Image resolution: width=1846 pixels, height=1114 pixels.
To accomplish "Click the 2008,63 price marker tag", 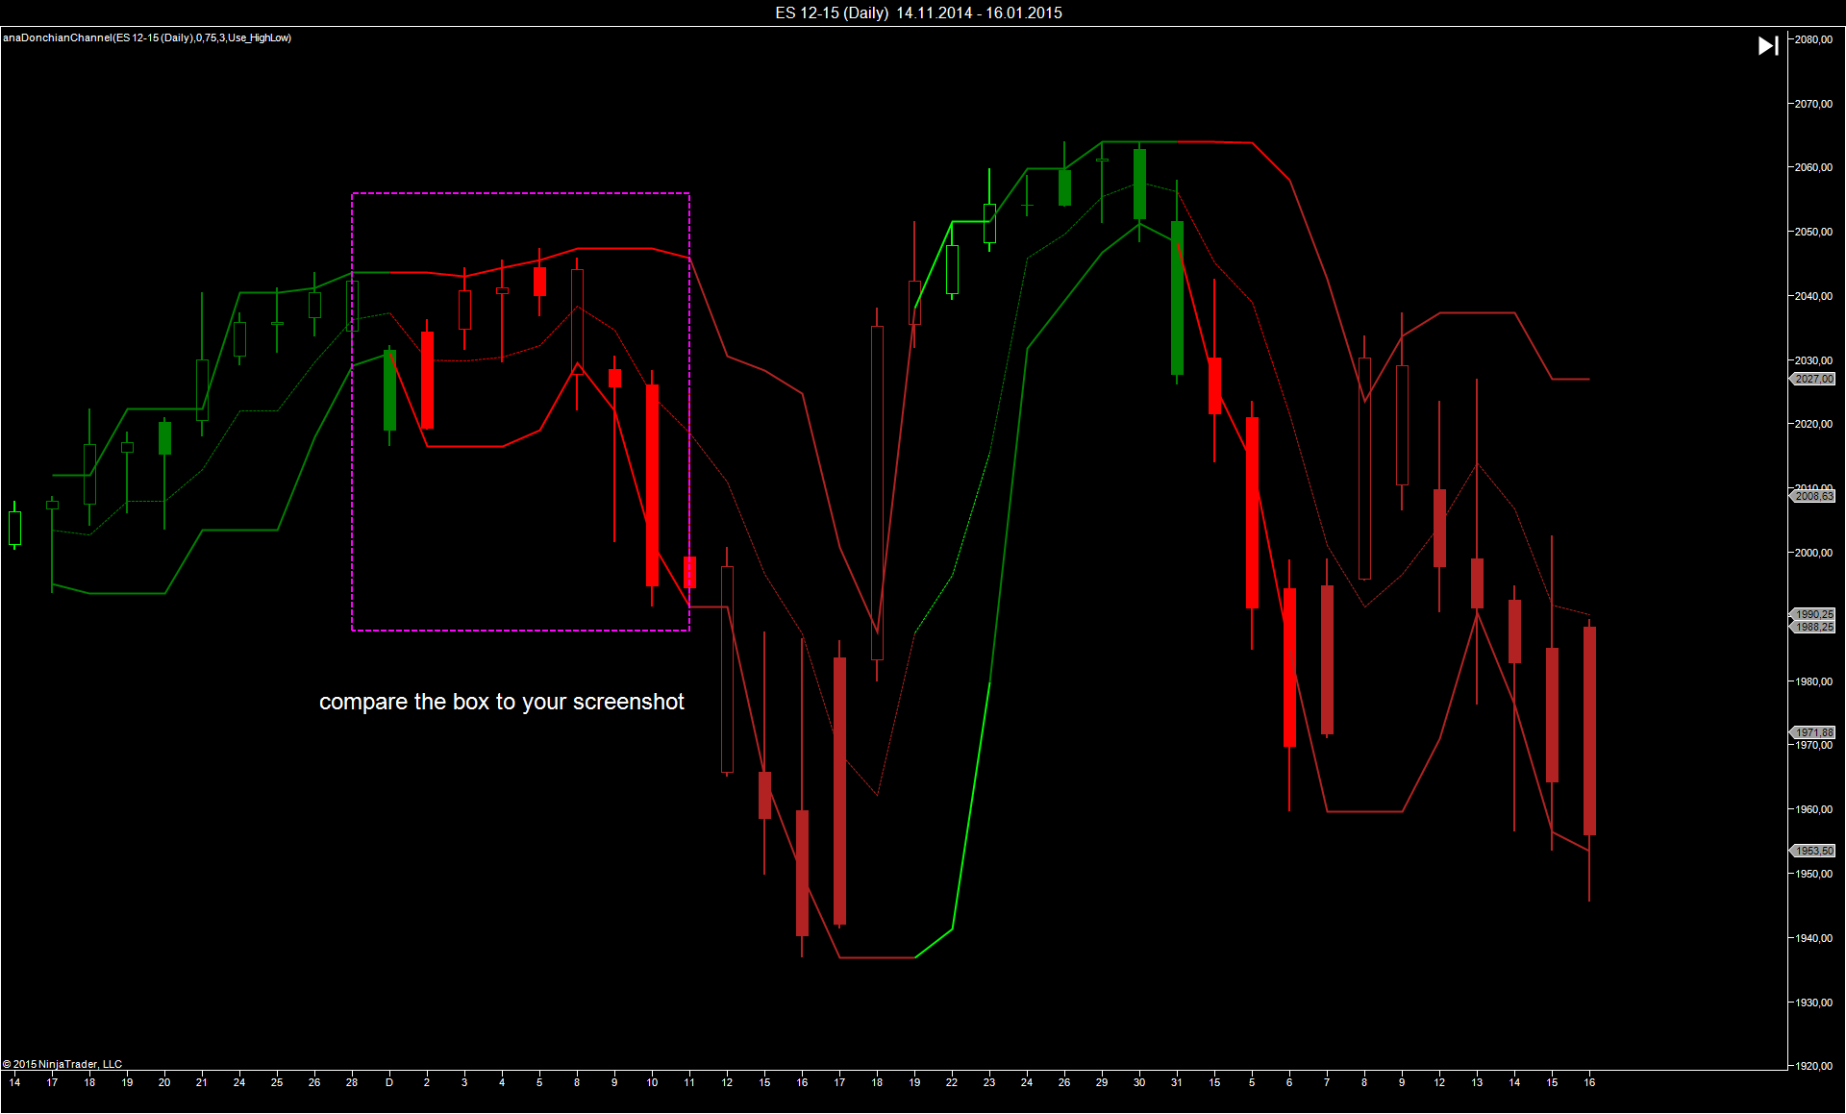I will [1813, 497].
